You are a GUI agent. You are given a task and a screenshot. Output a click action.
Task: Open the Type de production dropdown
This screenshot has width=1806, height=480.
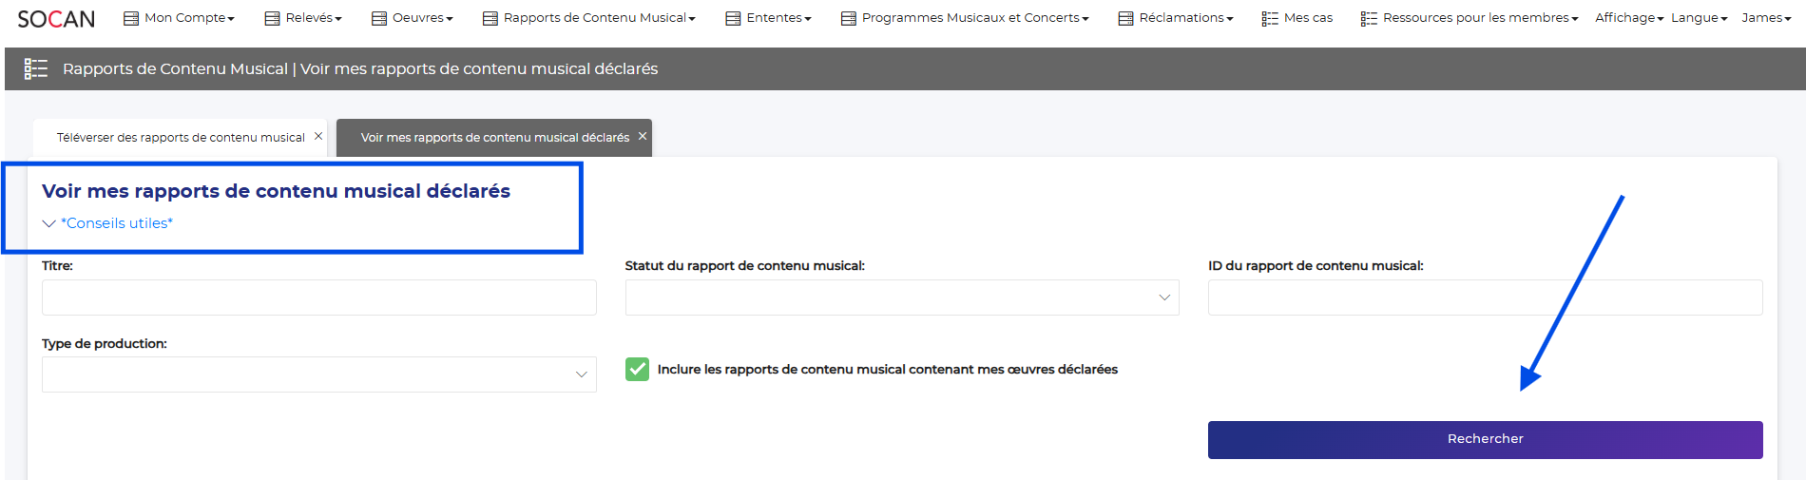coord(318,374)
